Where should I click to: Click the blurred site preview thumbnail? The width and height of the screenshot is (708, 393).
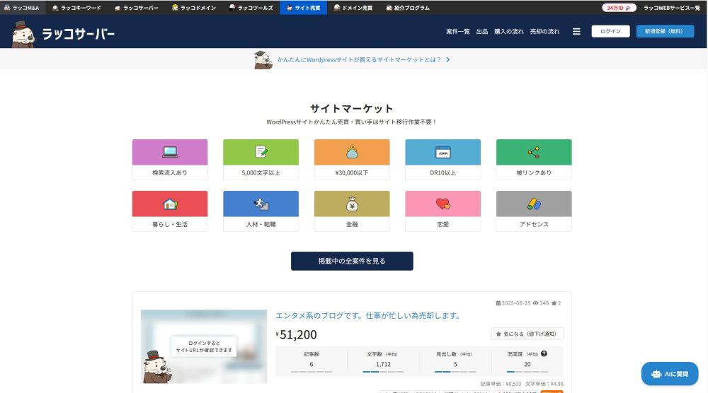pos(204,346)
